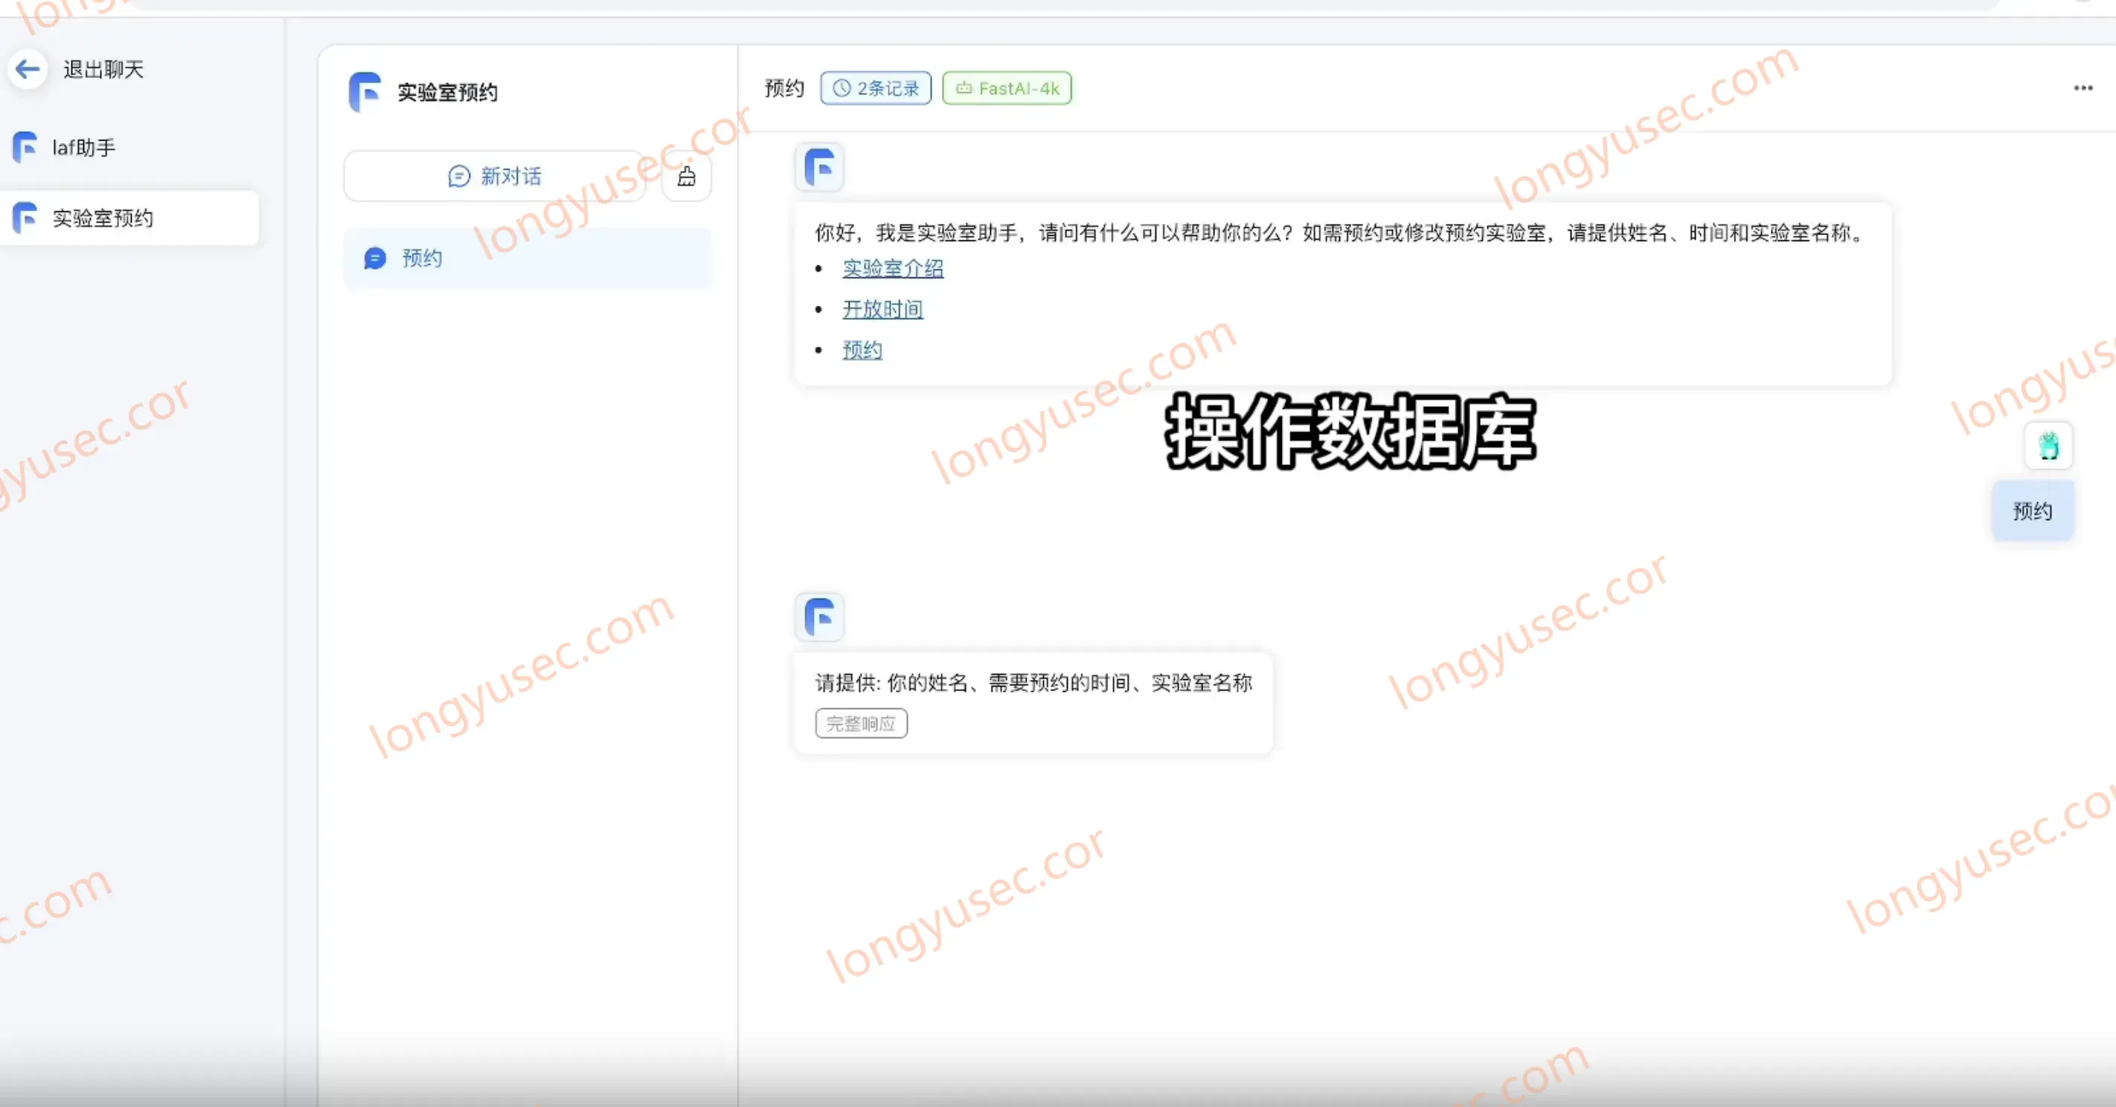Click the user's 预约 message bubble
The height and width of the screenshot is (1107, 2116).
point(2032,511)
